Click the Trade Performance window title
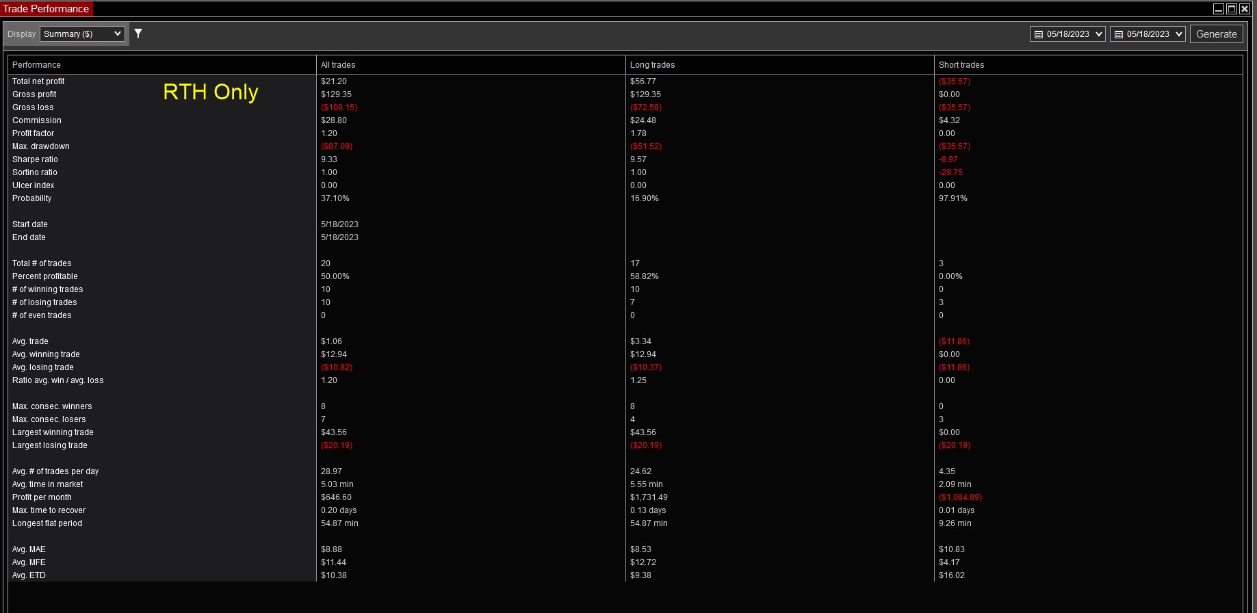 click(x=46, y=9)
